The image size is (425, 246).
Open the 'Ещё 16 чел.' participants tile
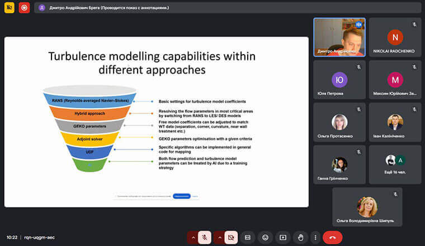[x=395, y=165]
